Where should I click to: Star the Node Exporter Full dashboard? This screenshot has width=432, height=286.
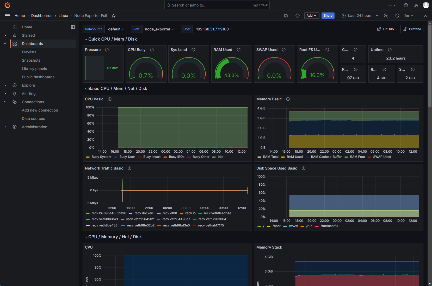pos(114,16)
